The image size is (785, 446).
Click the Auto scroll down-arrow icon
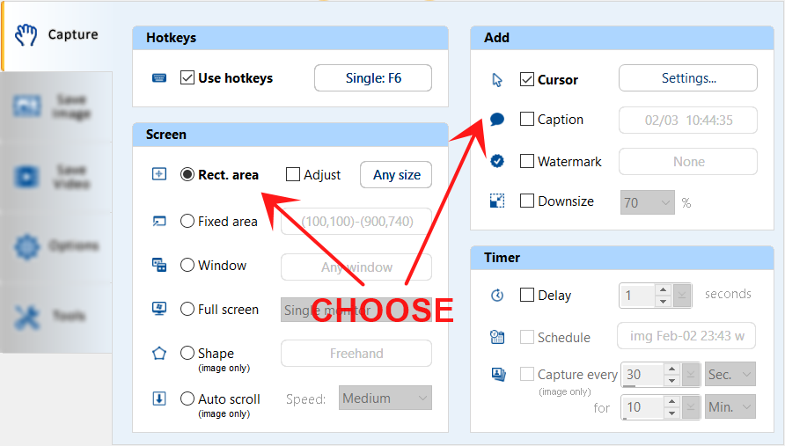point(159,398)
